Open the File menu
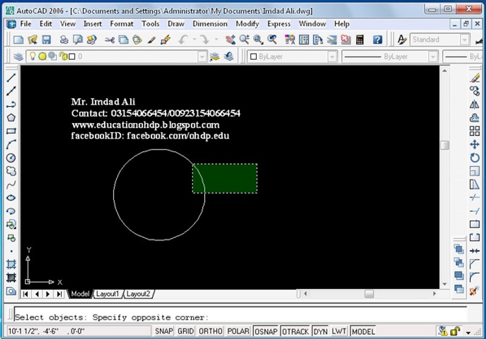This screenshot has width=486, height=339. pyautogui.click(x=25, y=24)
